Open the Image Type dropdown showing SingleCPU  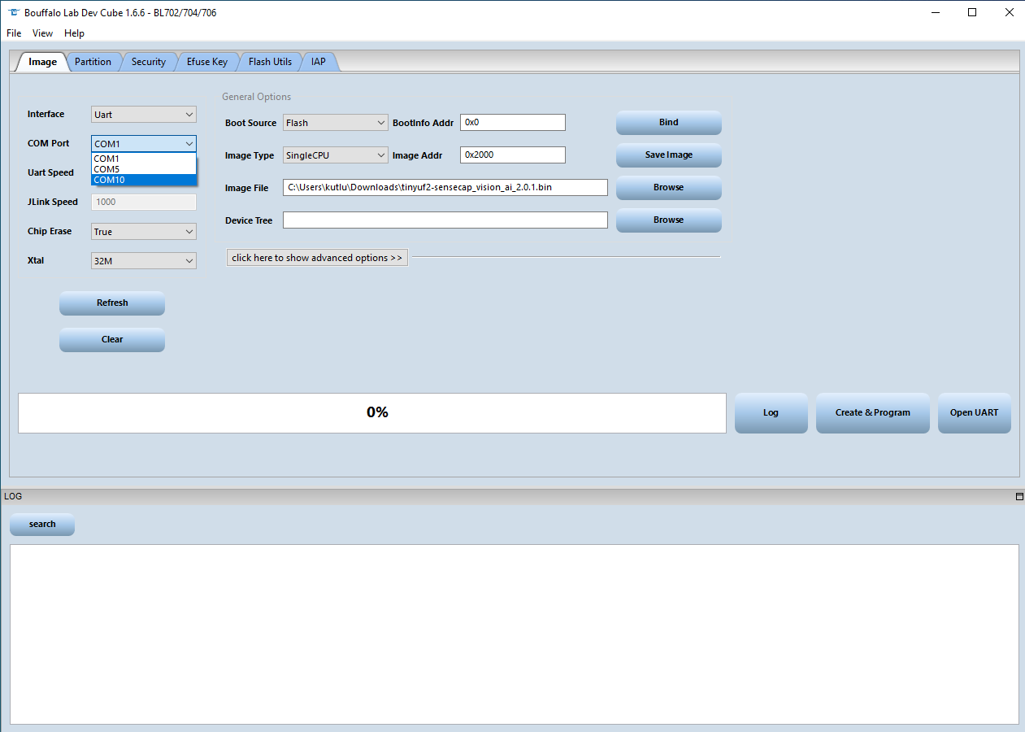point(336,155)
